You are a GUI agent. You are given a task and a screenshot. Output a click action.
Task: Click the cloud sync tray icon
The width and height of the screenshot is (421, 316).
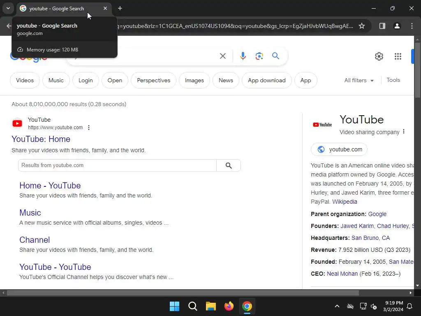[350, 306]
